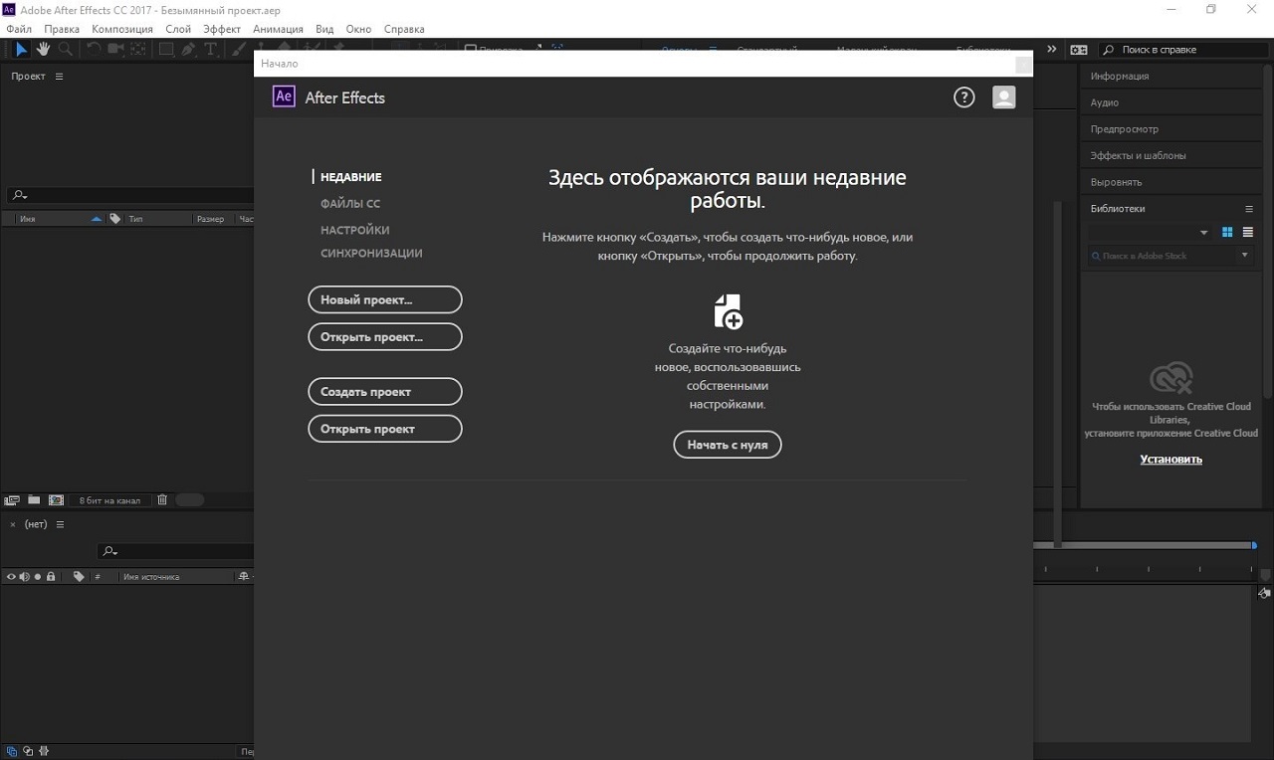The image size is (1274, 760).
Task: Click the new composition icon
Action: click(x=56, y=500)
